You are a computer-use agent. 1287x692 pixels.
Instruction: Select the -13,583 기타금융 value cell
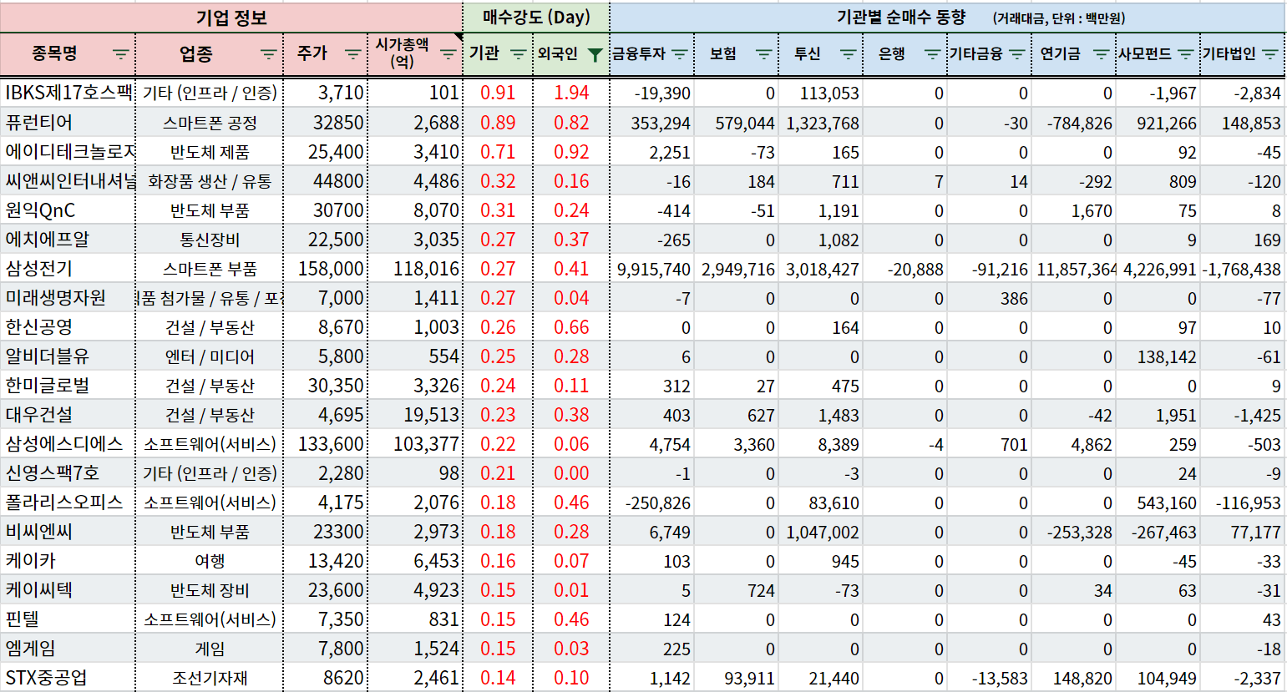990,678
